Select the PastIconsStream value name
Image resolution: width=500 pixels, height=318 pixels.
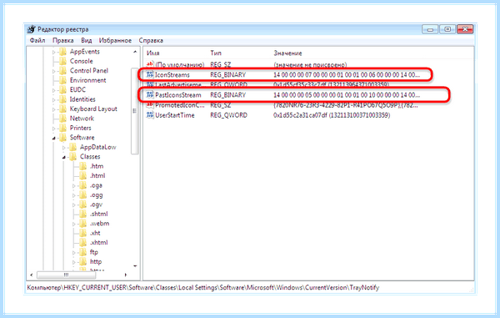coord(178,95)
